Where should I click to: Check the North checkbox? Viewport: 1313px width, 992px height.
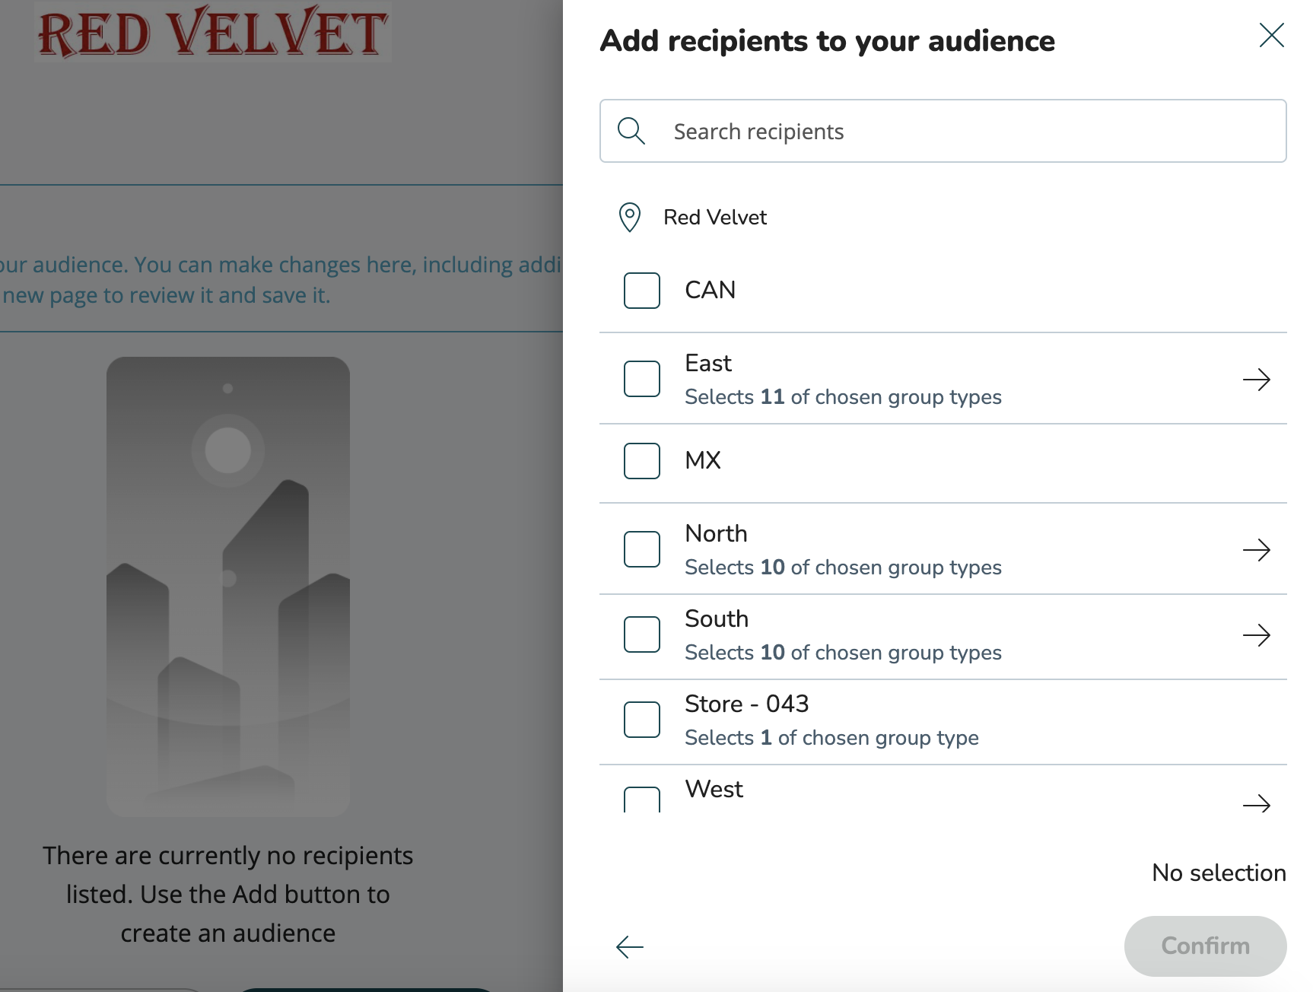[642, 549]
